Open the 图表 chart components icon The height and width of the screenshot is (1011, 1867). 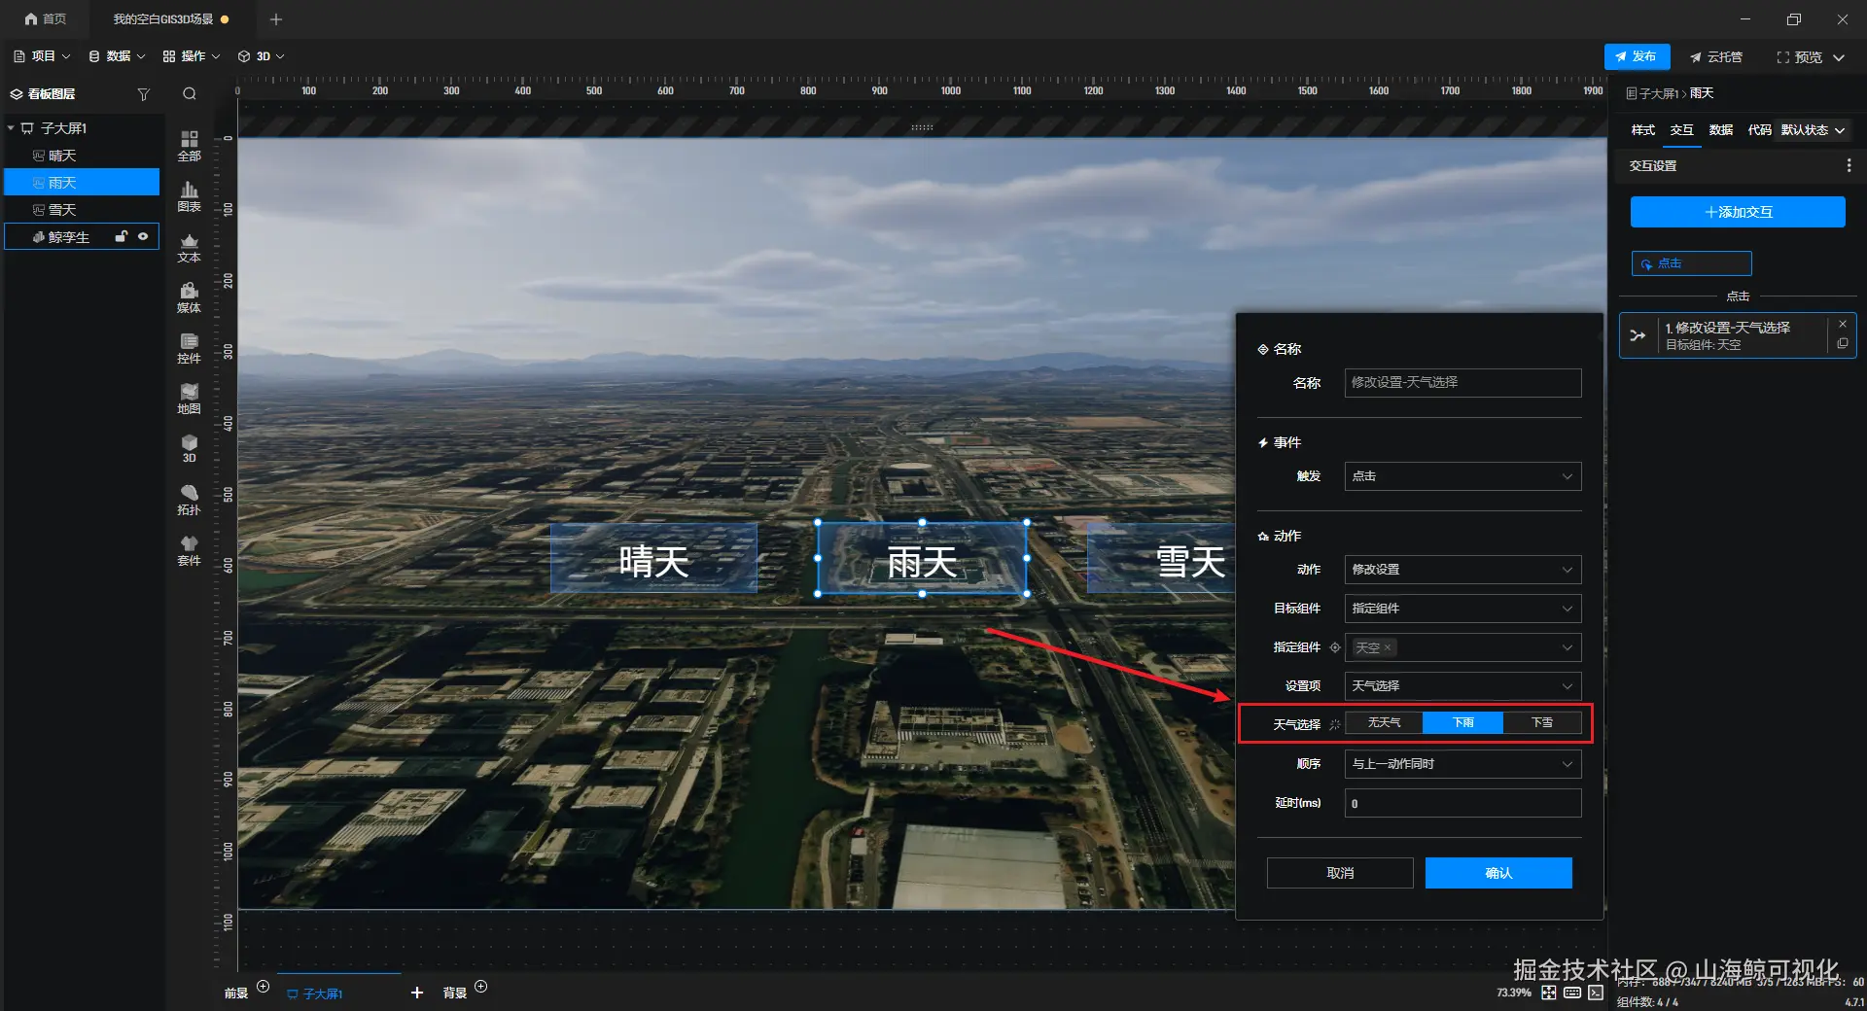pyautogui.click(x=189, y=196)
